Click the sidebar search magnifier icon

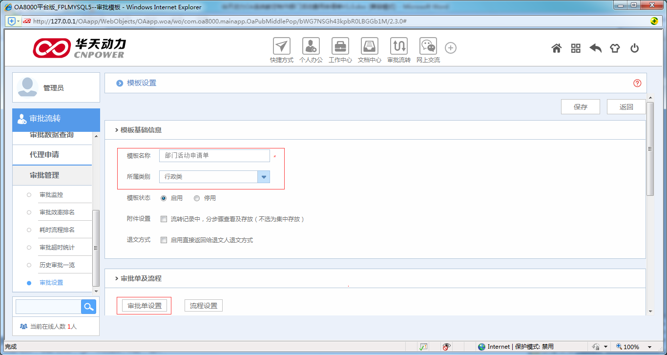(x=88, y=307)
